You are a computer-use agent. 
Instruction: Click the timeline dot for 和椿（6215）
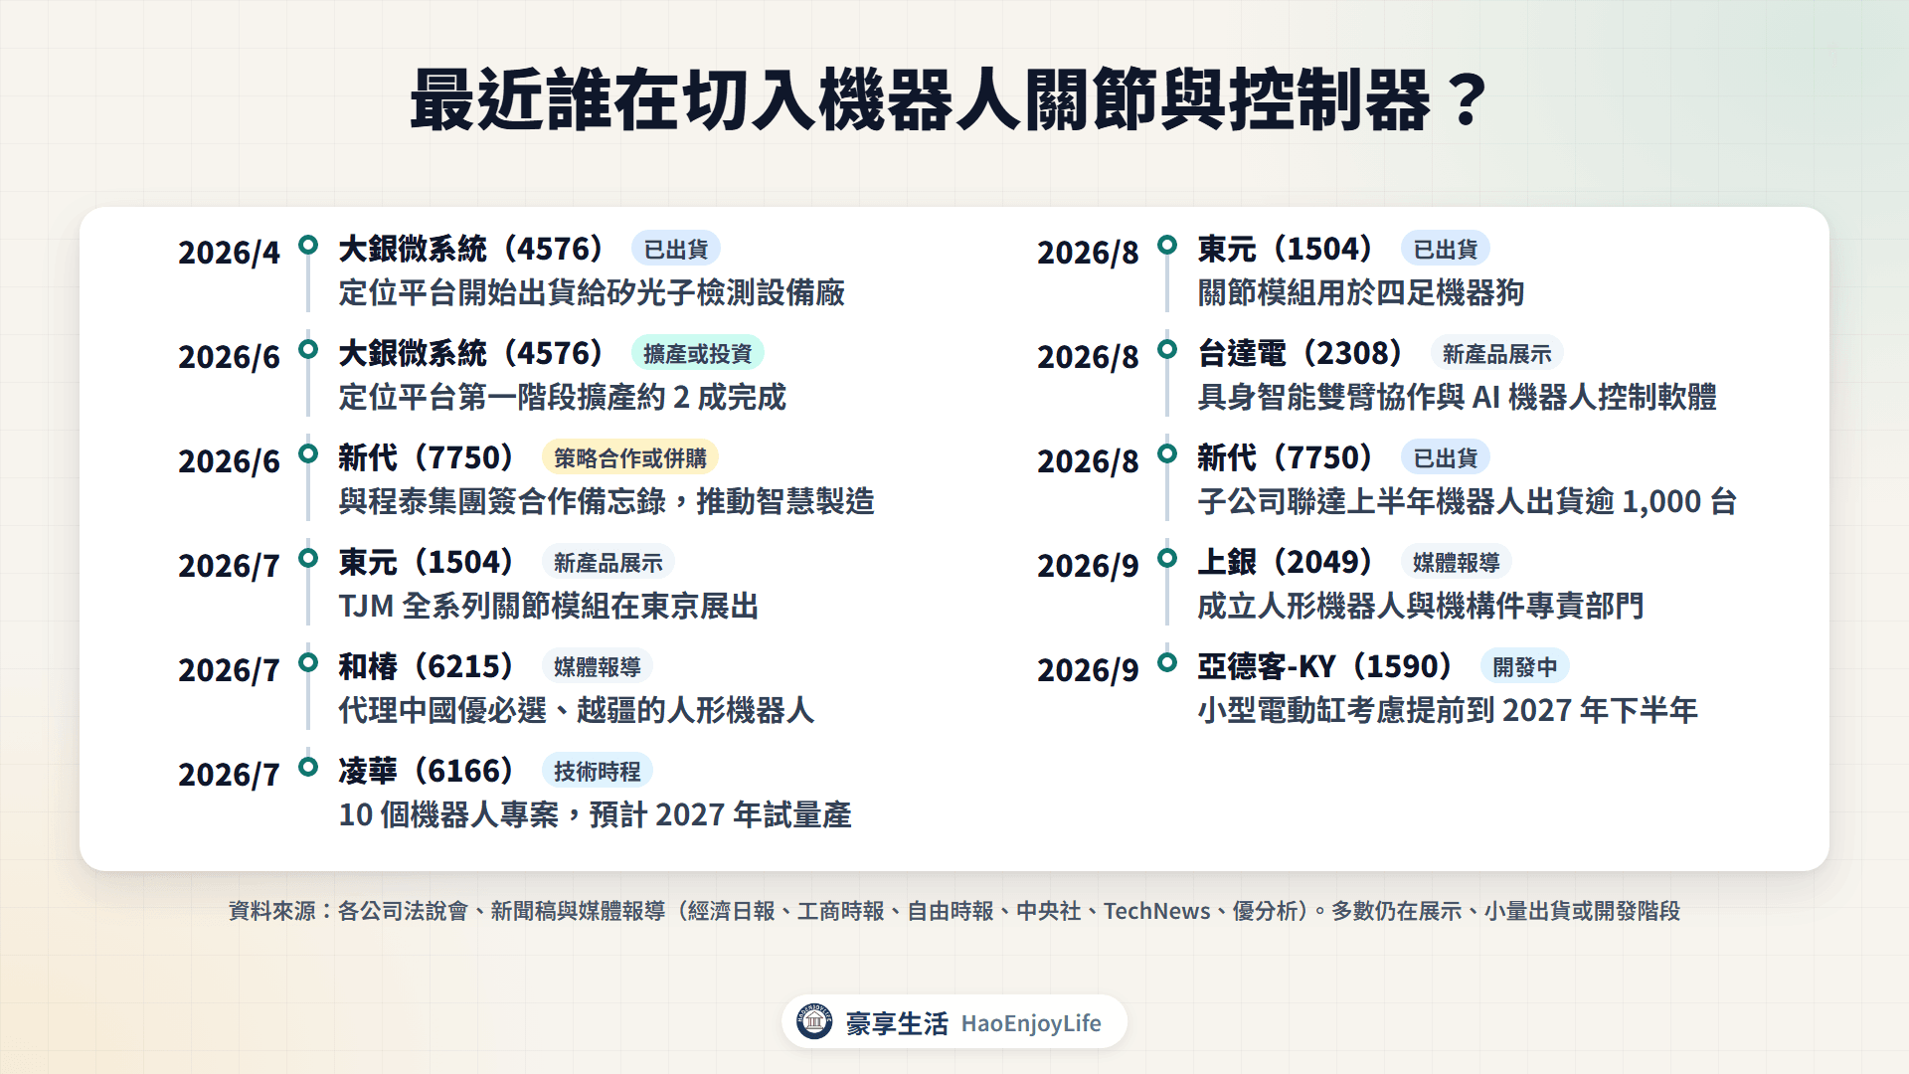coord(308,662)
